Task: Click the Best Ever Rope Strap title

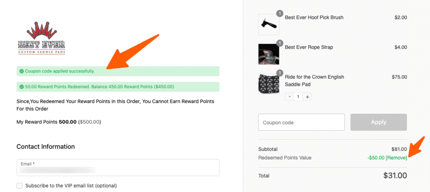Action: tap(309, 47)
